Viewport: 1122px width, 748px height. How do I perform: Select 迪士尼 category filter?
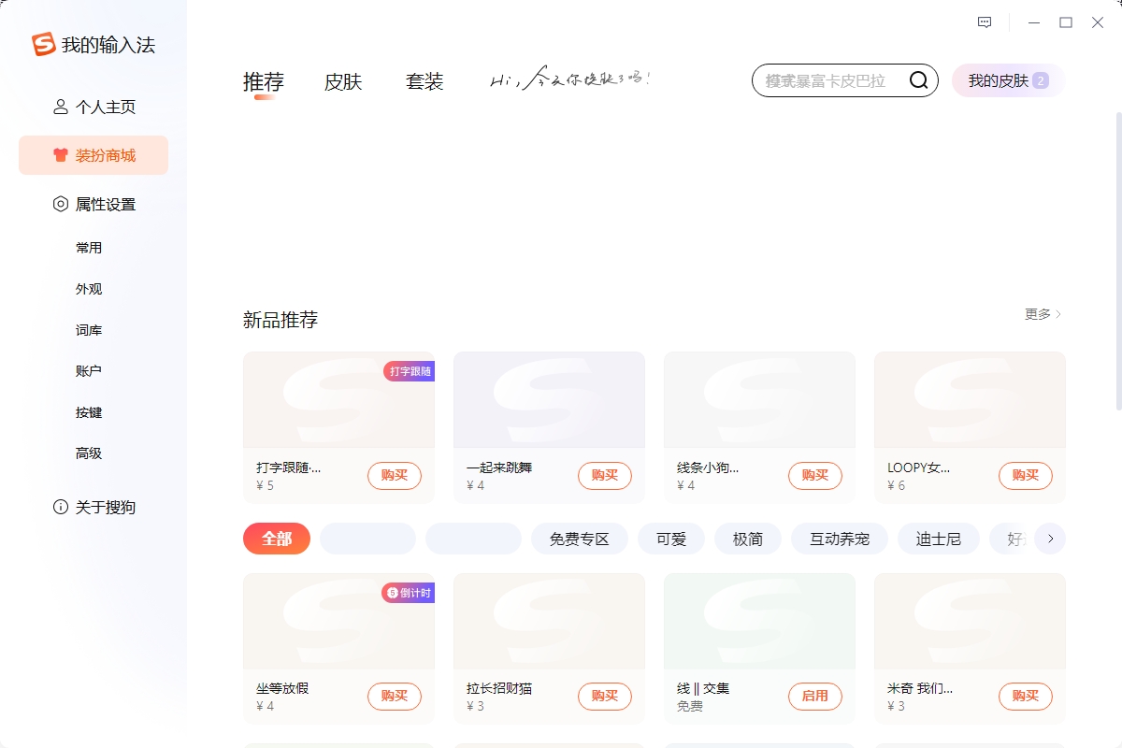[x=939, y=539]
